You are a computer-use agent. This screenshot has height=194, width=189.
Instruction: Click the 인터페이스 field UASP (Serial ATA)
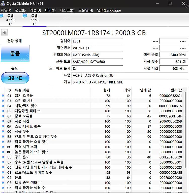[x=97, y=55]
